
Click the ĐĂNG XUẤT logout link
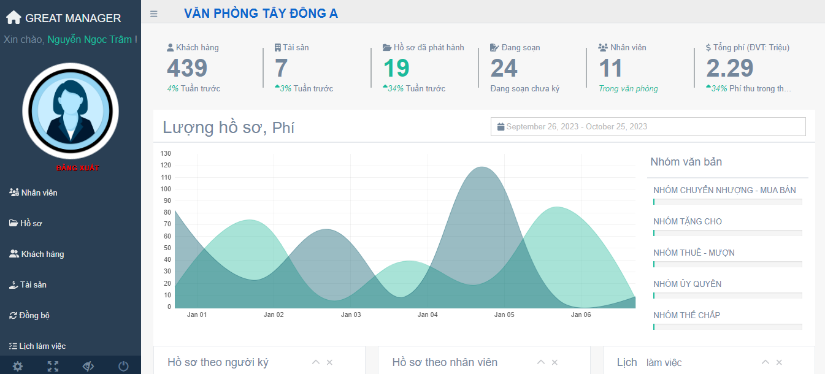(x=77, y=168)
